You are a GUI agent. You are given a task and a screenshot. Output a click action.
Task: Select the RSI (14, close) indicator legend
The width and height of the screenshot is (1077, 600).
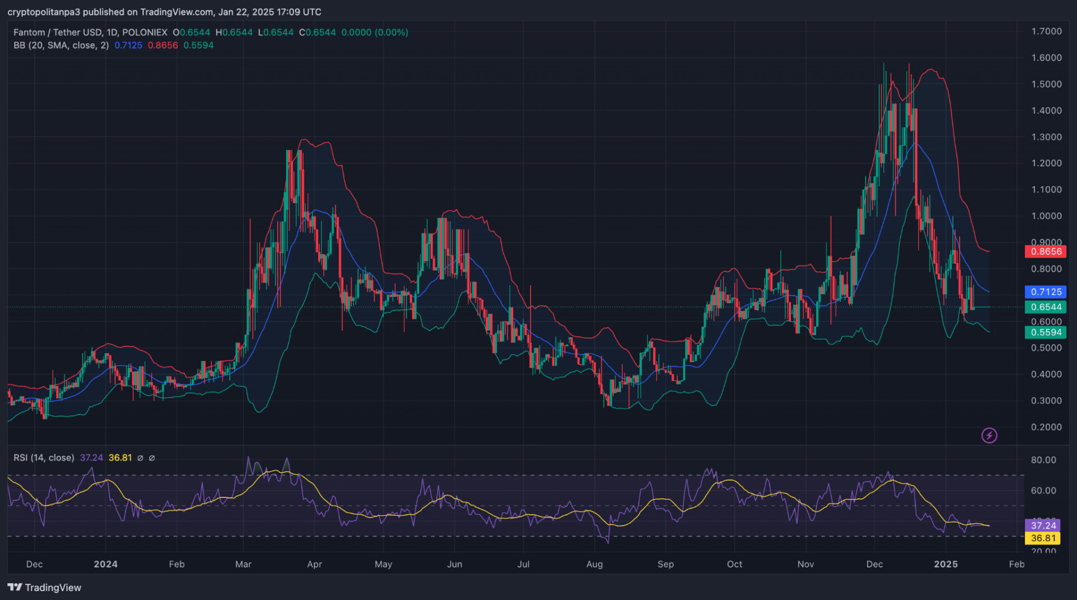point(44,458)
